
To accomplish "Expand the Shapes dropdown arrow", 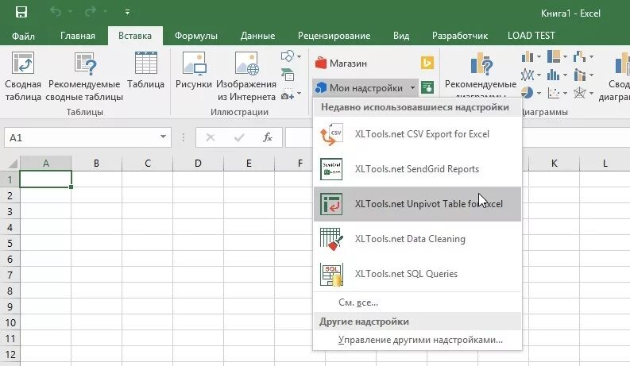I will pyautogui.click(x=300, y=56).
